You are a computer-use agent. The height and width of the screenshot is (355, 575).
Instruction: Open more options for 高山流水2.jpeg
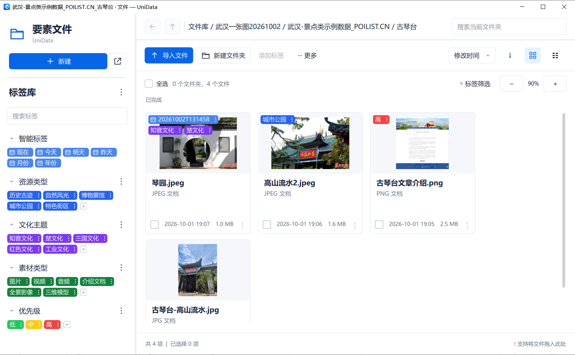[355, 225]
